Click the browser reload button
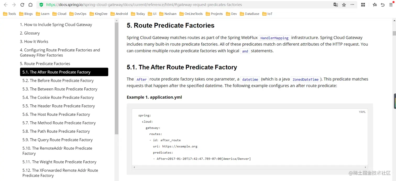The height and width of the screenshot is (181, 396). click(22, 5)
